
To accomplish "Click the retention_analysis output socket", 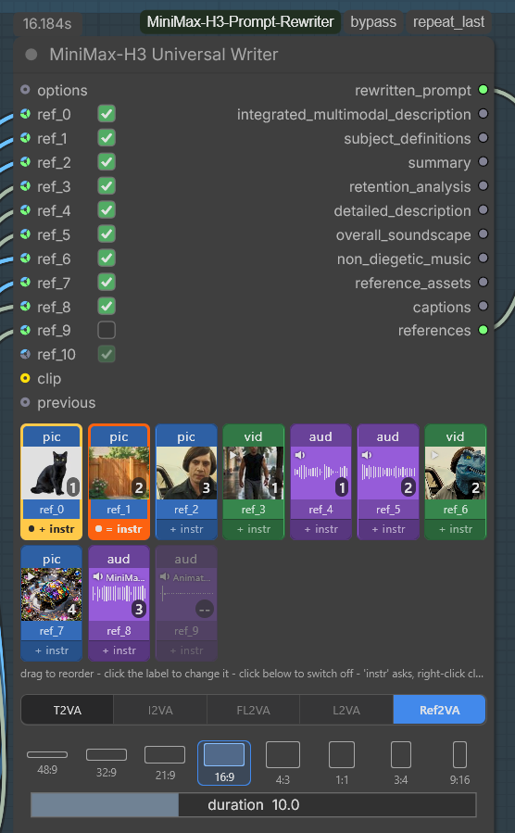I will [484, 186].
